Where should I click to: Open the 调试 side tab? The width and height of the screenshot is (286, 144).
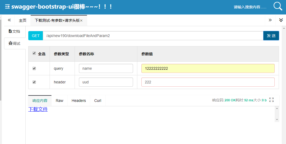click(15, 43)
